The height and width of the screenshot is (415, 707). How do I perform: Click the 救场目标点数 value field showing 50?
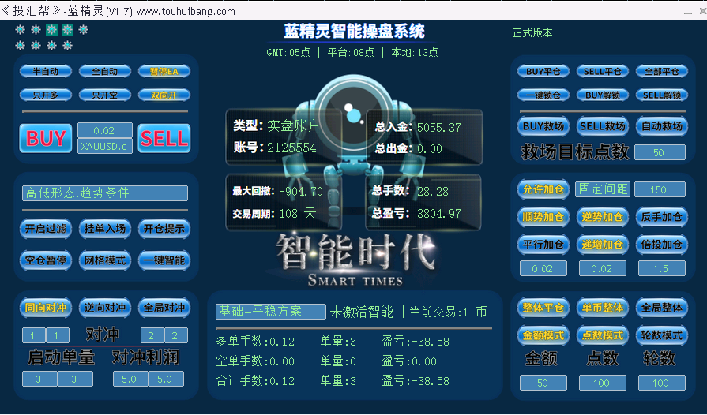click(x=660, y=152)
